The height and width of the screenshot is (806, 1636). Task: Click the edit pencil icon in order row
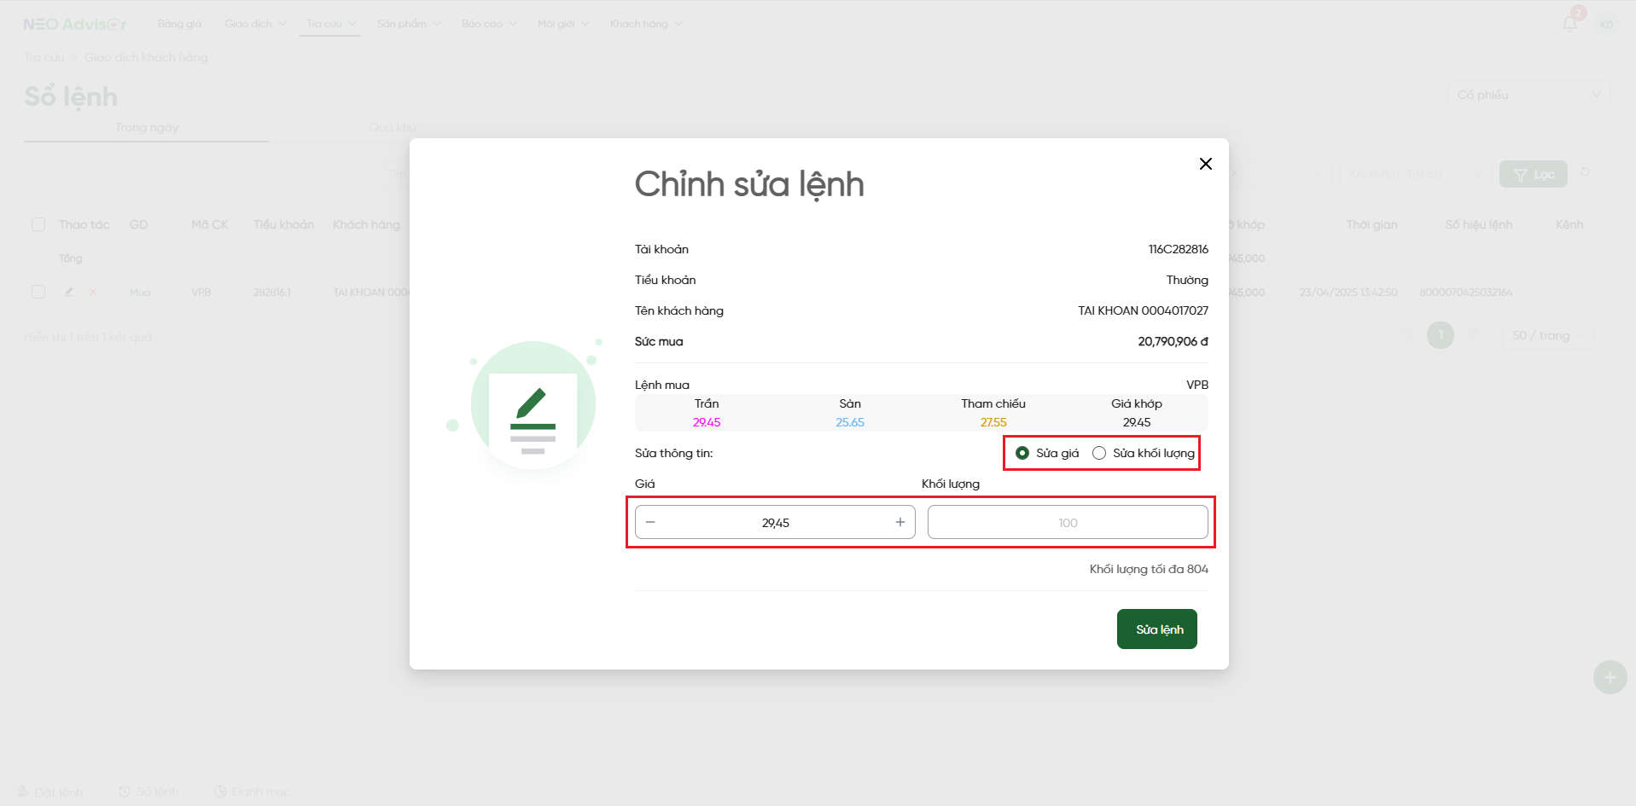click(x=69, y=292)
